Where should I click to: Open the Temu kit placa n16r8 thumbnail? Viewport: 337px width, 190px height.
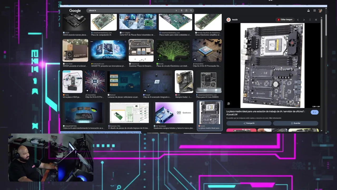[x=72, y=82]
